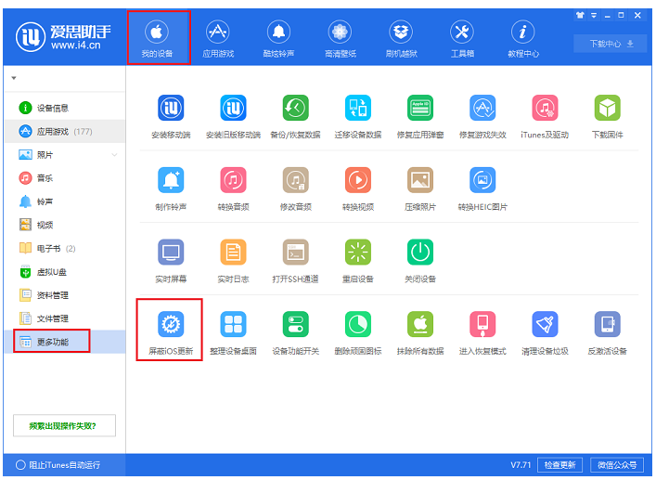Click 检查更新 button
656x480 pixels.
point(560,465)
